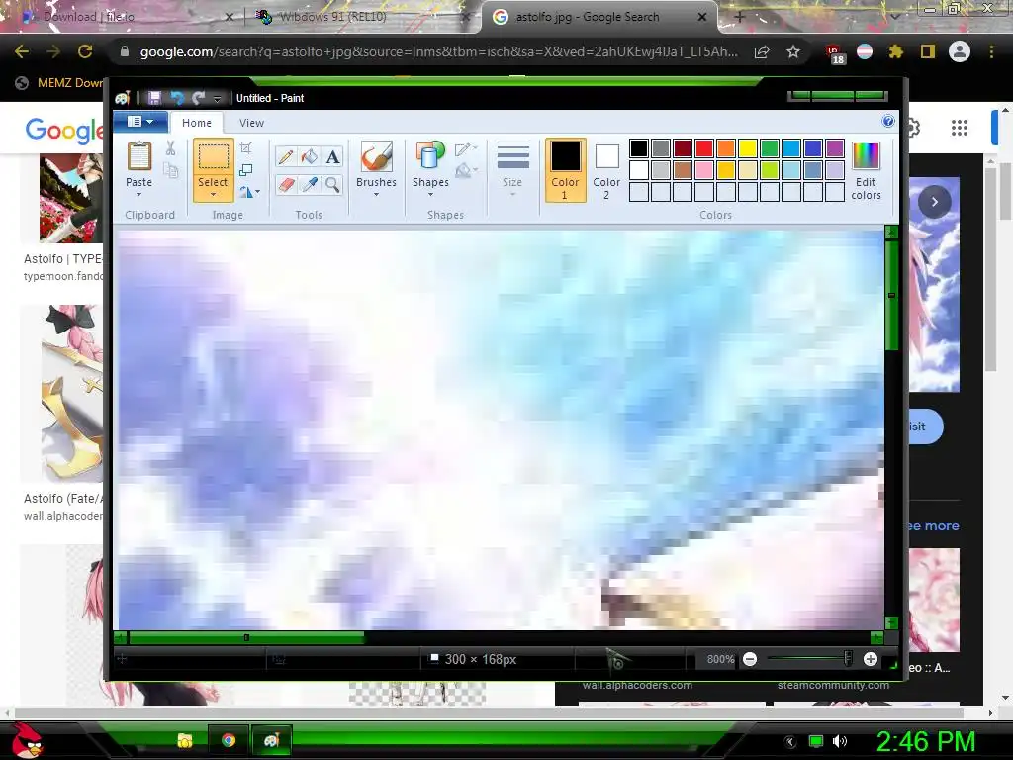Viewport: 1013px width, 760px height.
Task: Click the Save icon in Paint title bar
Action: (x=154, y=98)
